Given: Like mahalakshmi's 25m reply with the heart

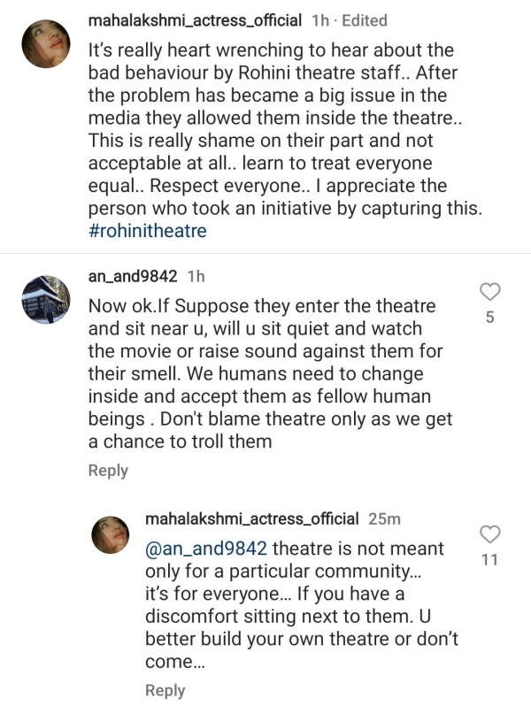Looking at the screenshot, I should [x=489, y=534].
